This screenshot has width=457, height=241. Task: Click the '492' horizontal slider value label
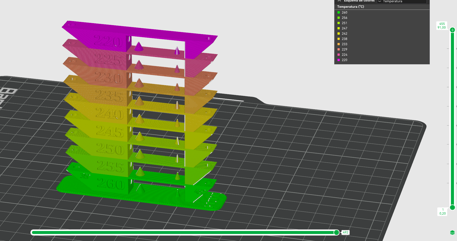345,232
